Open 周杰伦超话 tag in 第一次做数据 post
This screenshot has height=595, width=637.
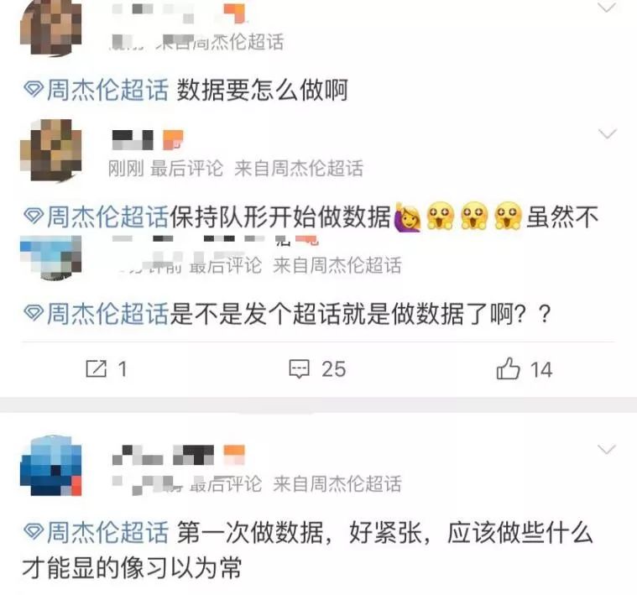[x=107, y=532]
